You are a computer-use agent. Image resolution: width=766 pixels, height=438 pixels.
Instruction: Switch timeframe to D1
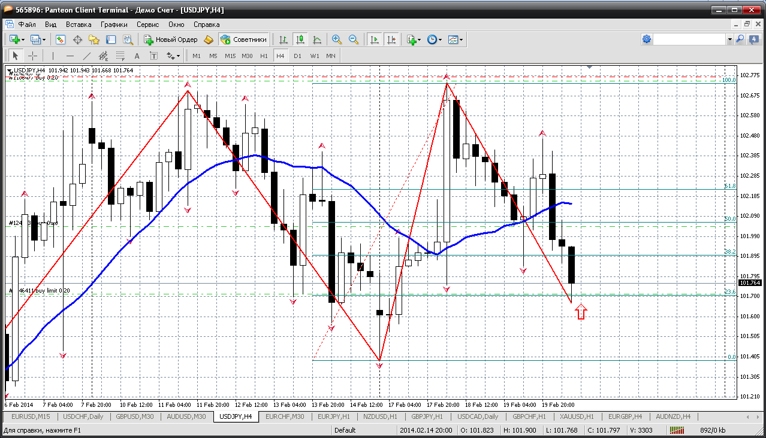(x=297, y=56)
